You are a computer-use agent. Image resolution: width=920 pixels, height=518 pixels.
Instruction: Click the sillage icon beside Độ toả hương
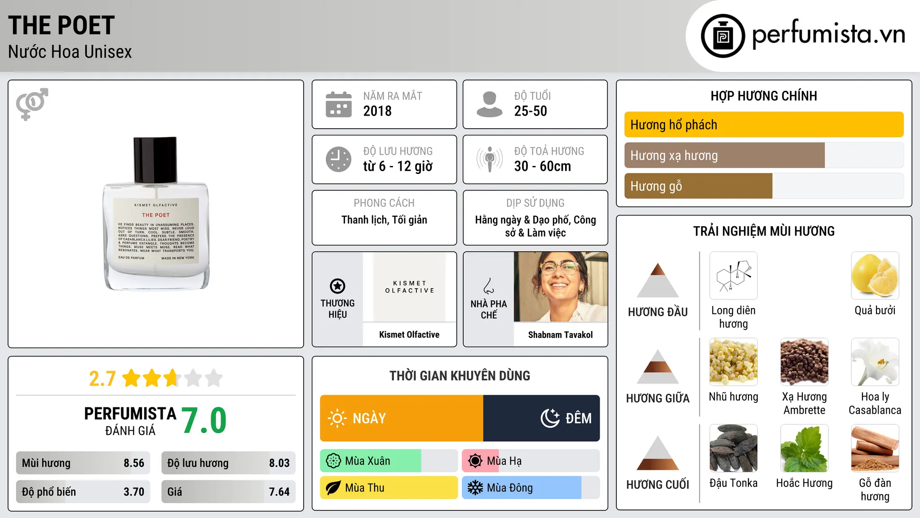(490, 159)
